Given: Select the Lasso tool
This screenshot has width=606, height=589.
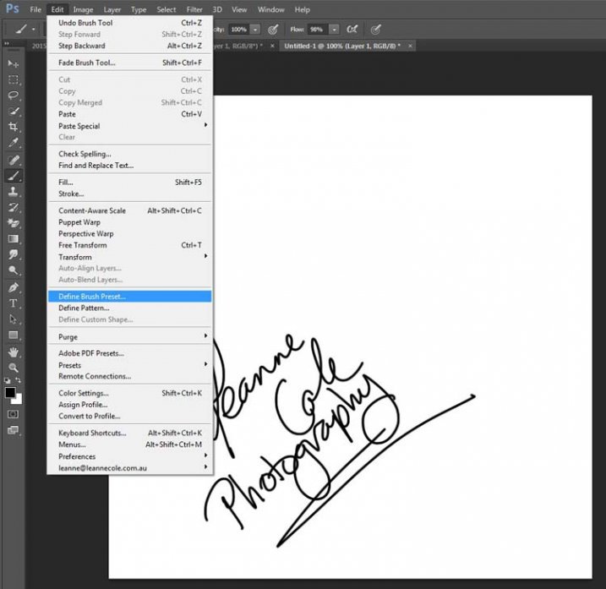Looking at the screenshot, I should (14, 95).
